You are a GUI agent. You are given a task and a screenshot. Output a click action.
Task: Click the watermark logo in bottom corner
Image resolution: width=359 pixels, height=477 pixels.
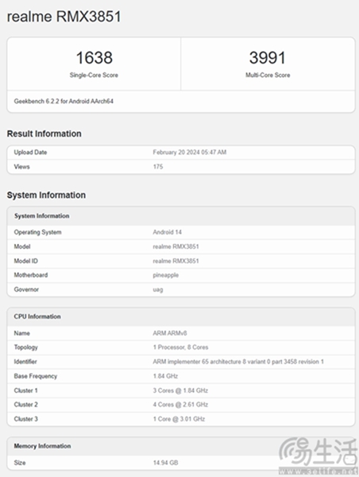coord(318,456)
